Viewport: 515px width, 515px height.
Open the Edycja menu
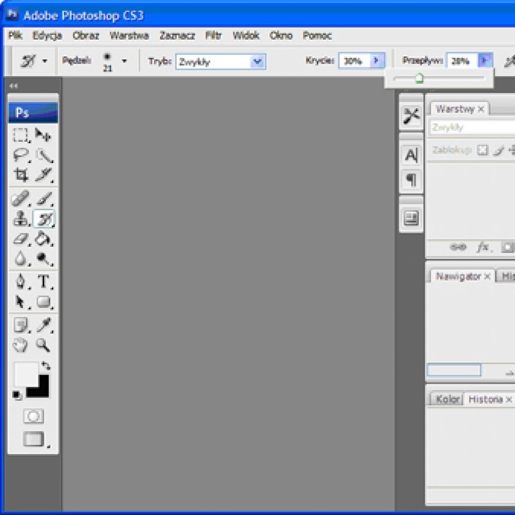pos(47,36)
